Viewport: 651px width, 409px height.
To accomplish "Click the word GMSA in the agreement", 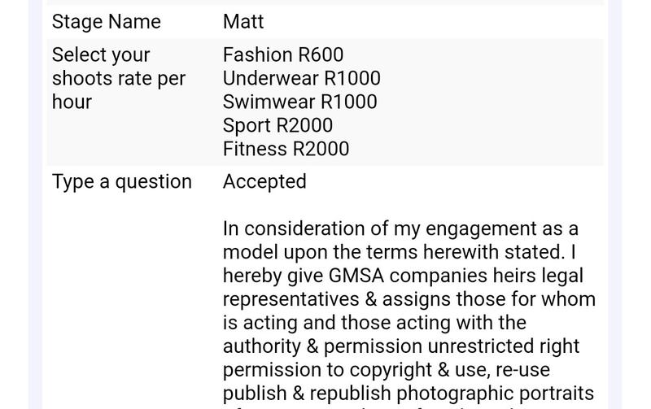I will click(x=356, y=276).
